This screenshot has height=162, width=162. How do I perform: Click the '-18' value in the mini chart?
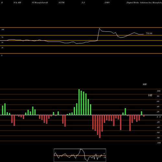click(104, 157)
